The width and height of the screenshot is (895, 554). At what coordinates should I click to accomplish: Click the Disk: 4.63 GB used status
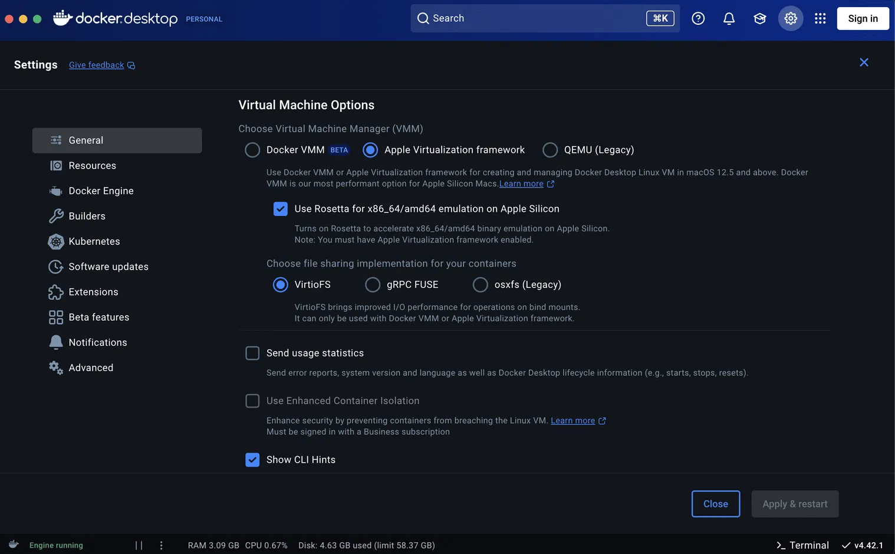point(367,545)
